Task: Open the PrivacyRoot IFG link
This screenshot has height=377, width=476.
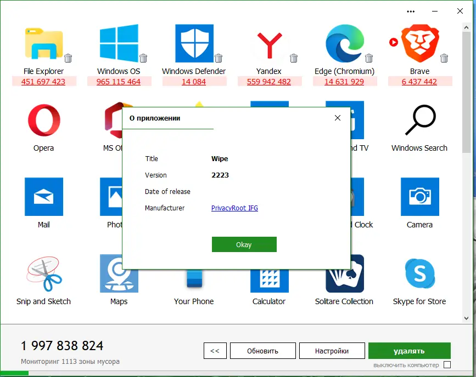Action: pyautogui.click(x=234, y=208)
